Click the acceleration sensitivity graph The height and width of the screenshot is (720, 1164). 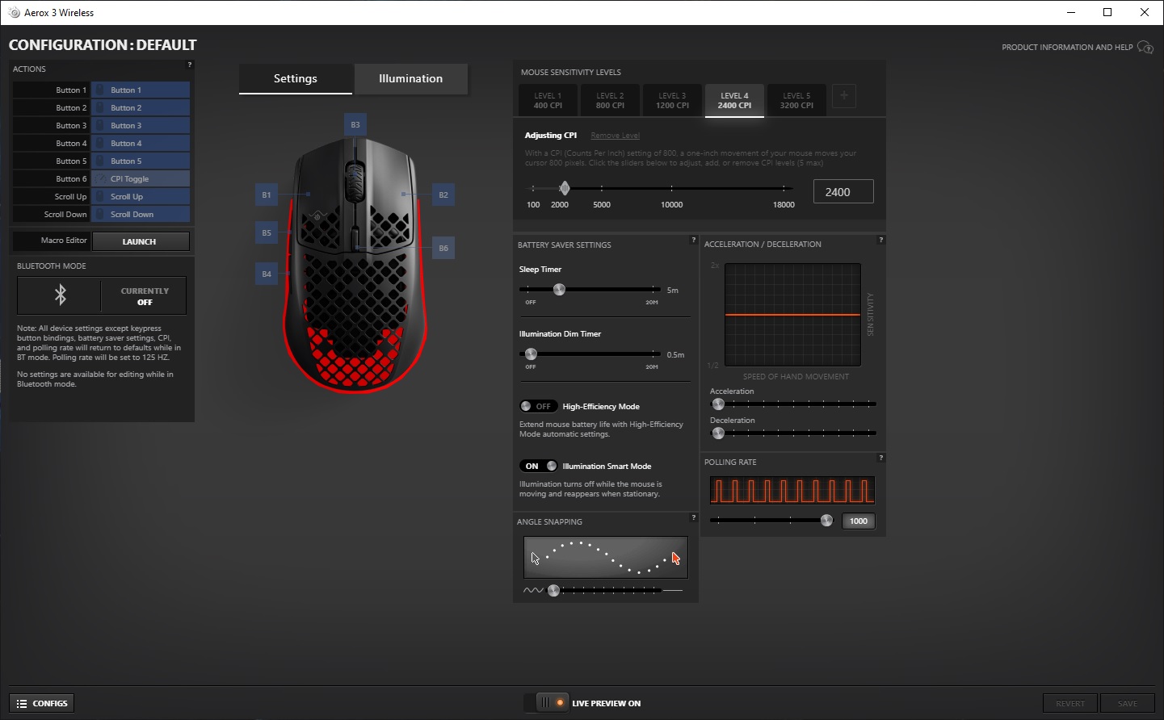point(792,315)
